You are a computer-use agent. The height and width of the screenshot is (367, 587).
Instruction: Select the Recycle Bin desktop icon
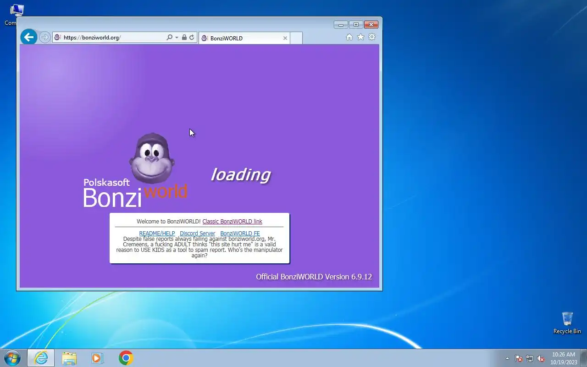click(567, 323)
